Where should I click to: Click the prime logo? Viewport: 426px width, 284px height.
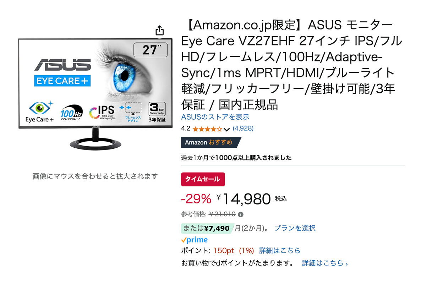coord(194,240)
